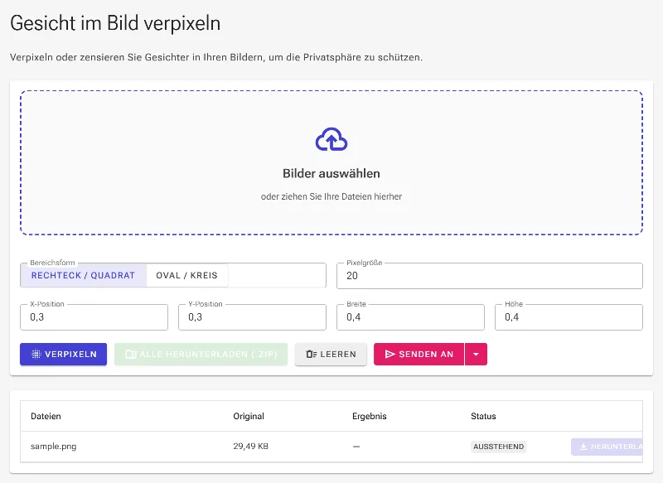Viewport: 663px width, 483px height.
Task: Click 'oder ziehen Sie Ihre Dateien hierher' text
Action: click(x=331, y=196)
